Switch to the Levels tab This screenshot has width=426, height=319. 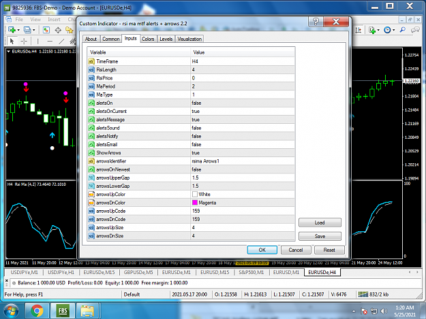pyautogui.click(x=166, y=39)
